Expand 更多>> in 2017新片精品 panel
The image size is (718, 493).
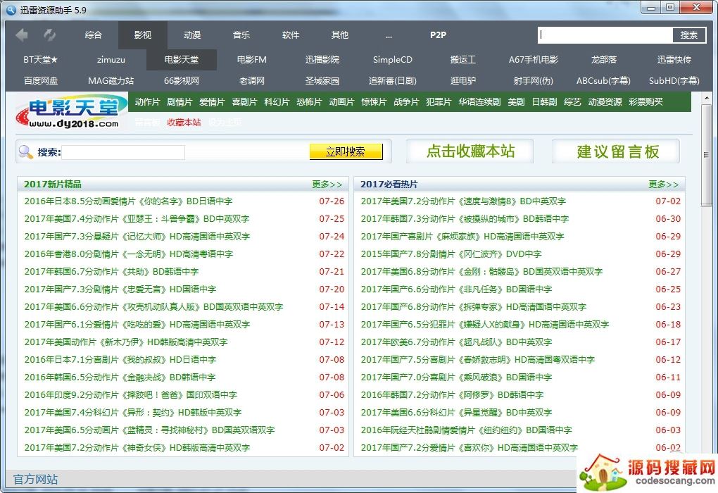[327, 185]
